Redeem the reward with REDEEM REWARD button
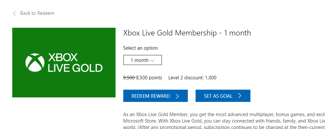The width and height of the screenshot is (325, 129). (x=156, y=96)
